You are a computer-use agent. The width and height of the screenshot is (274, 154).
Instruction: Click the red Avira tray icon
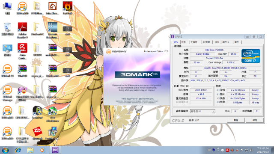tap(227, 150)
